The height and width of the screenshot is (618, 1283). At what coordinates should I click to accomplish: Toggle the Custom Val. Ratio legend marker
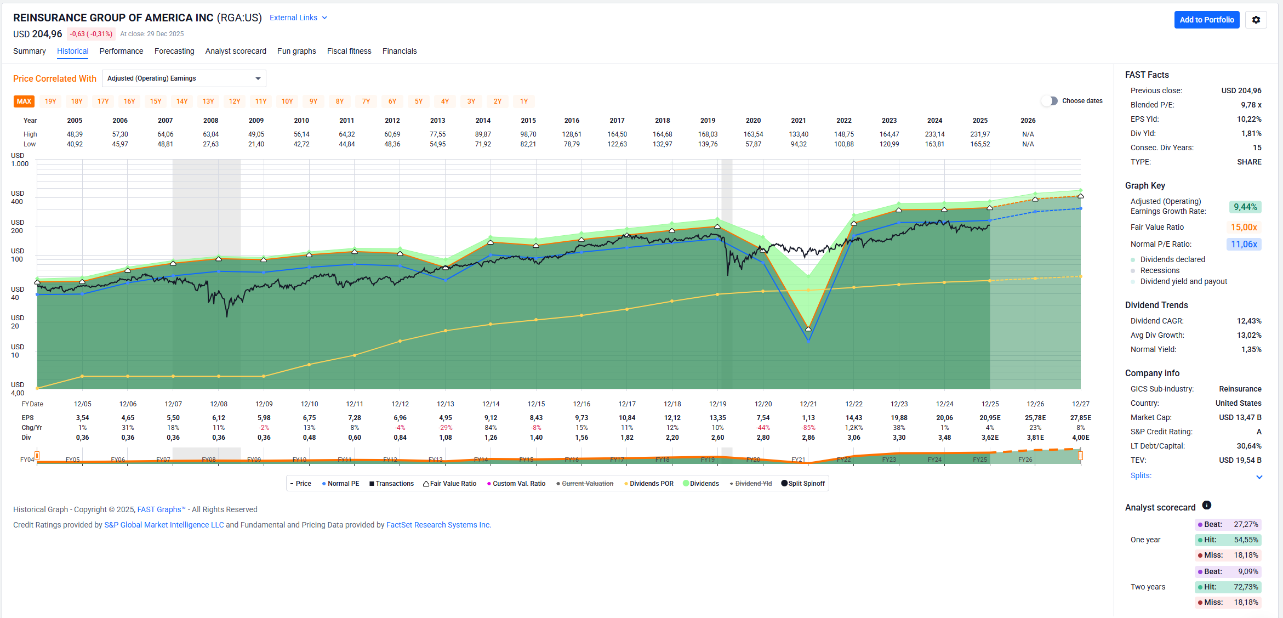coord(489,484)
